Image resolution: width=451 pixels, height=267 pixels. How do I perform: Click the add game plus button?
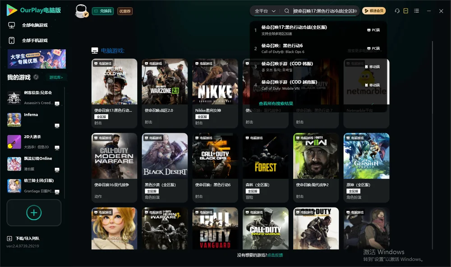tap(34, 212)
